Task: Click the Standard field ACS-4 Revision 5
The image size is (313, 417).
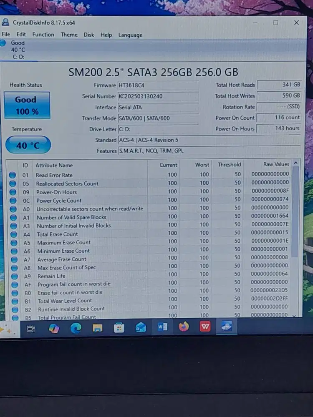Action: [209, 140]
